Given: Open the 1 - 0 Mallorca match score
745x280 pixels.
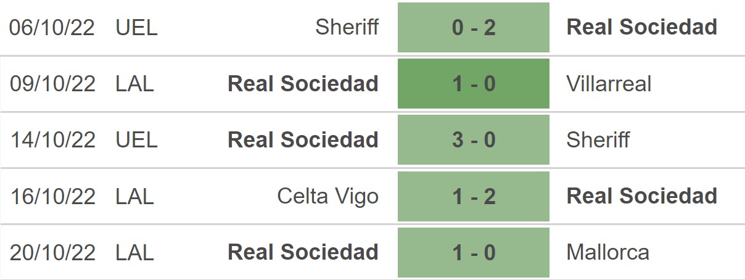Looking at the screenshot, I should pos(473,252).
